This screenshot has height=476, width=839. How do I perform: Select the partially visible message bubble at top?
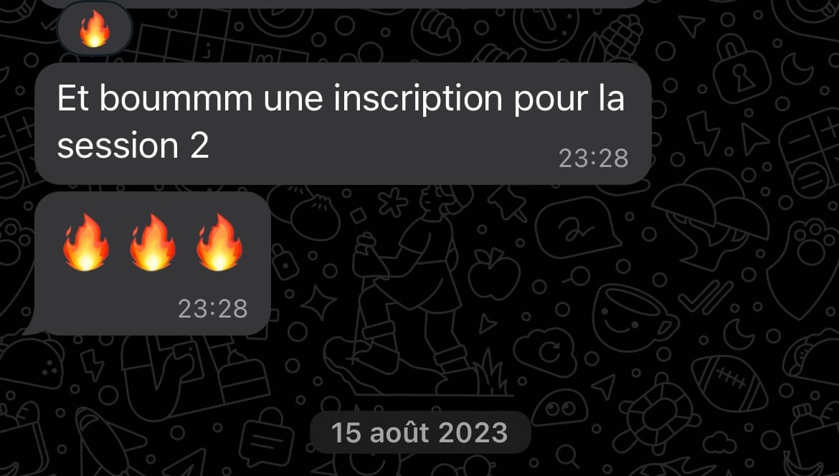pyautogui.click(x=343, y=3)
